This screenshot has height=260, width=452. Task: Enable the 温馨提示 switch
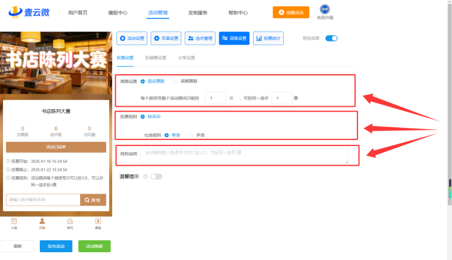[157, 177]
